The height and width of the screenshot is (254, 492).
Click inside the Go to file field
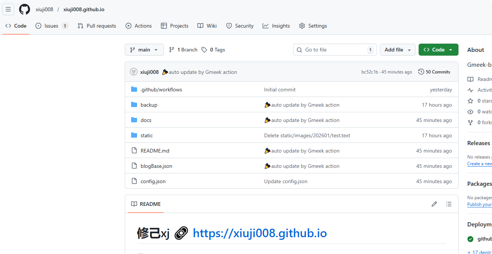[331, 49]
